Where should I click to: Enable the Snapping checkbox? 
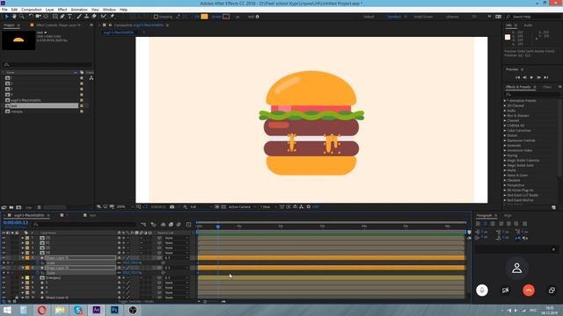coord(156,17)
